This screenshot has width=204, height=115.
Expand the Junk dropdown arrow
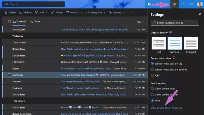point(47,13)
